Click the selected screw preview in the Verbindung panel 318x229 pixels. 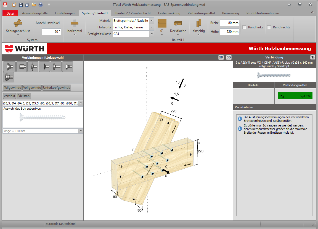274,75
